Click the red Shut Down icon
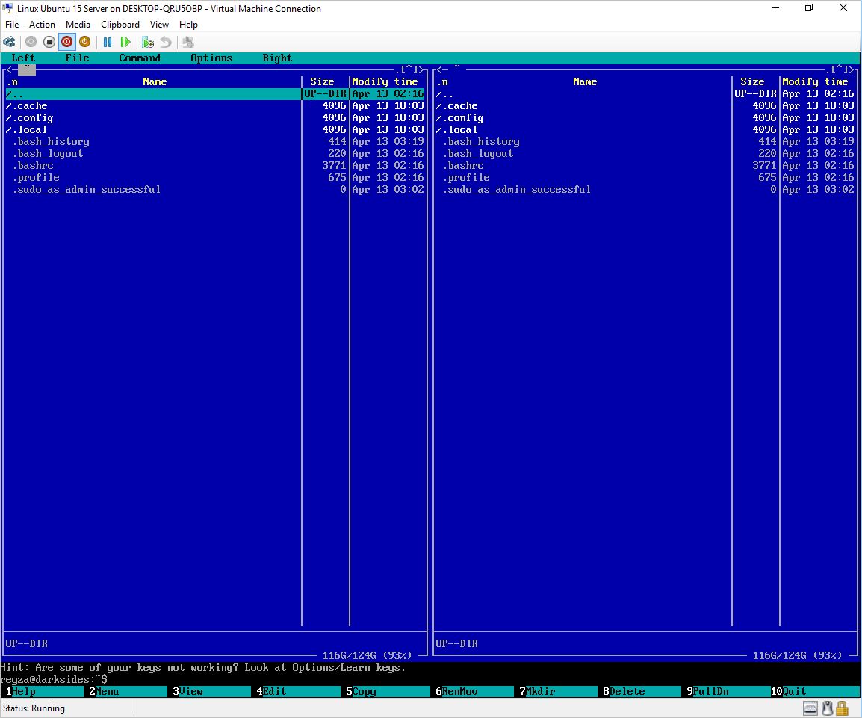This screenshot has width=862, height=718. tap(67, 43)
